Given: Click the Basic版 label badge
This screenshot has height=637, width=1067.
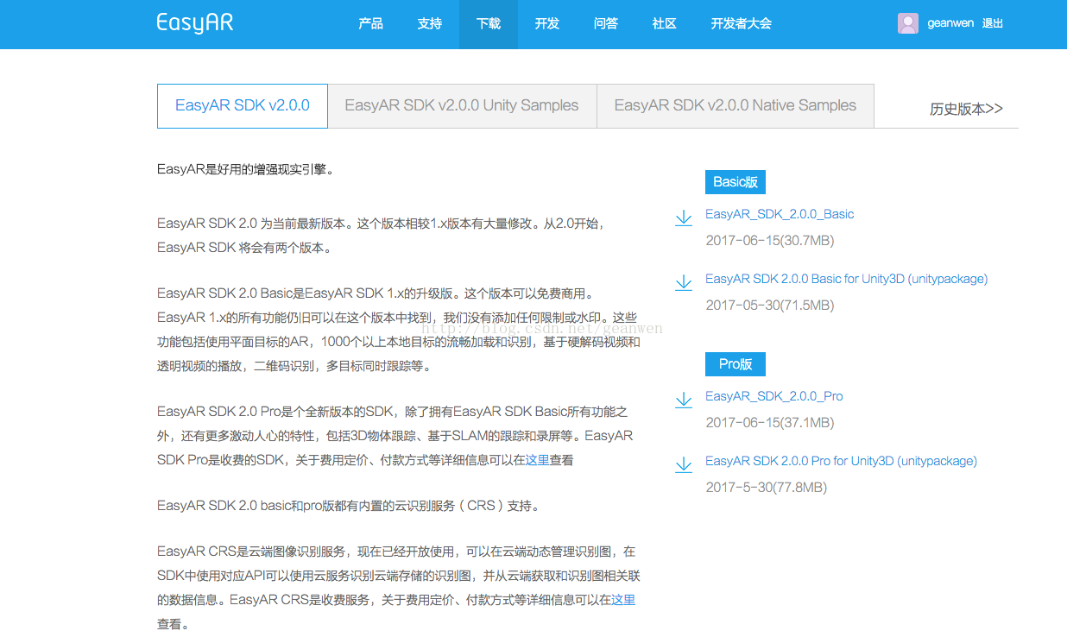Looking at the screenshot, I should tap(736, 182).
